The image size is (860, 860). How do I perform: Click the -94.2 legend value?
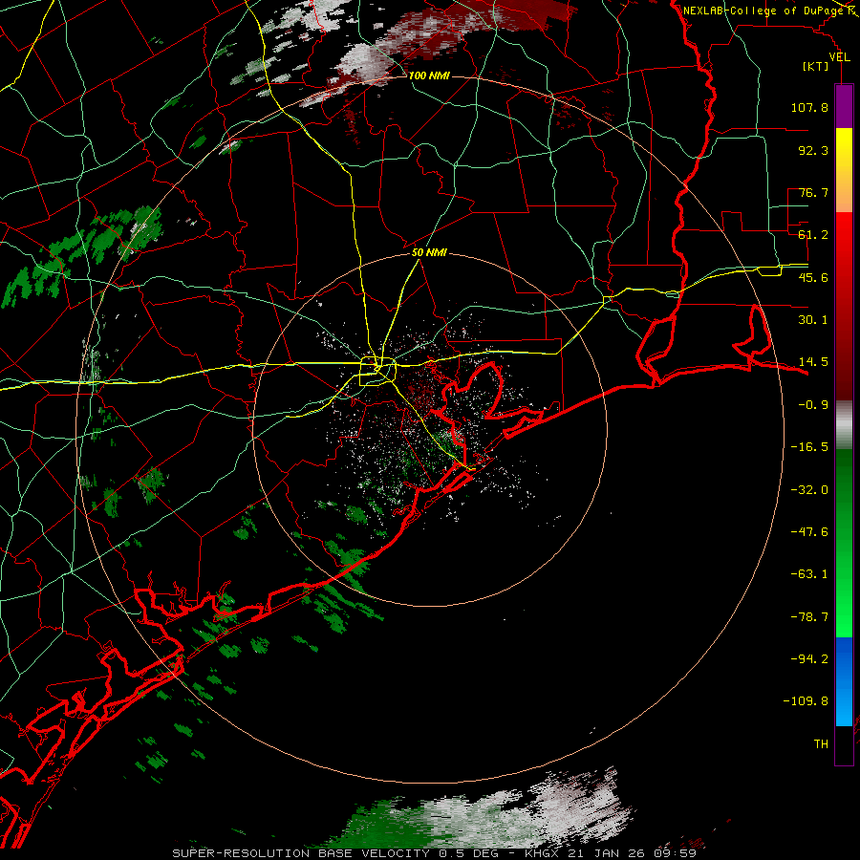pos(809,659)
